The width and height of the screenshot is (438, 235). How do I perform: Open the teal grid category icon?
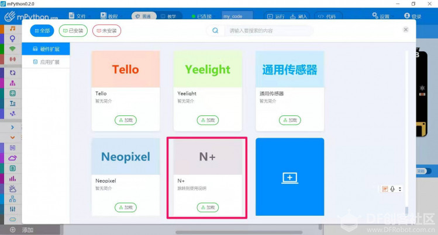[x=12, y=93]
